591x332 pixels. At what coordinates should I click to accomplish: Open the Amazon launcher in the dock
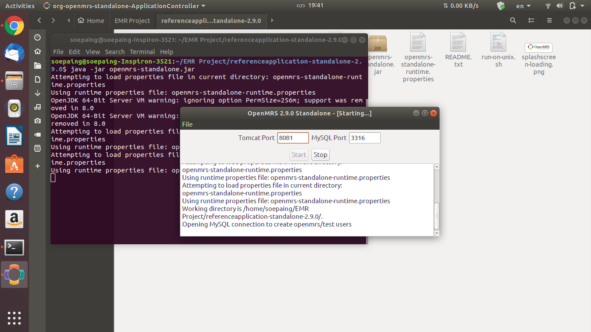pos(14,219)
